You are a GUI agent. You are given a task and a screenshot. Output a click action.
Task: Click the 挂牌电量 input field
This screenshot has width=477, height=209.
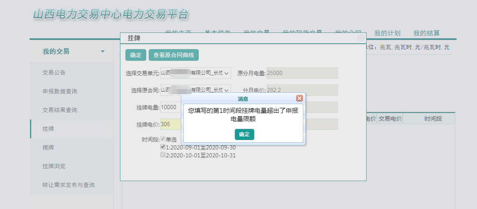pyautogui.click(x=170, y=107)
